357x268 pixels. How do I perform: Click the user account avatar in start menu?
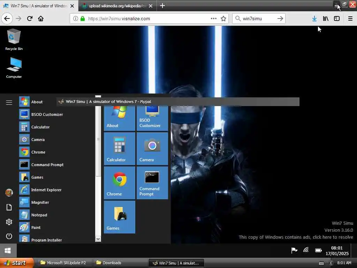tap(9, 193)
